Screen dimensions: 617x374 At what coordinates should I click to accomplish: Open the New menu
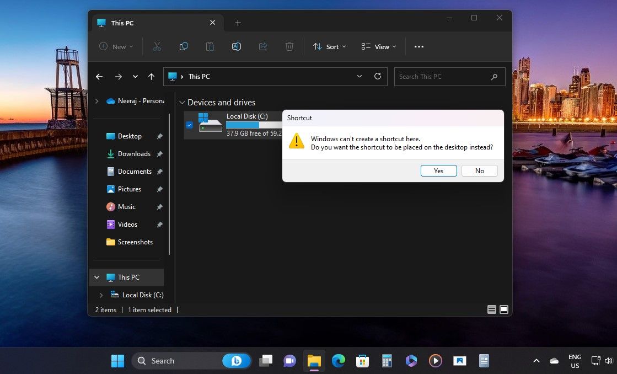[x=115, y=46]
